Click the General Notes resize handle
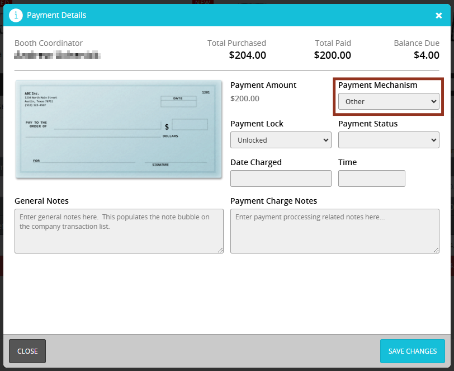The width and height of the screenshot is (454, 371). click(x=220, y=250)
